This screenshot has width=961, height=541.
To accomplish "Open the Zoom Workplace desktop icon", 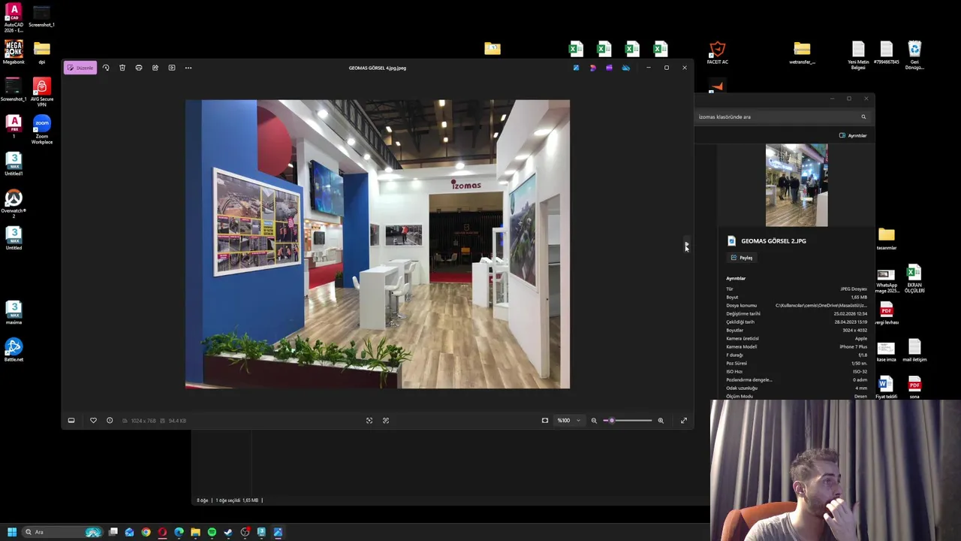I will [42, 129].
